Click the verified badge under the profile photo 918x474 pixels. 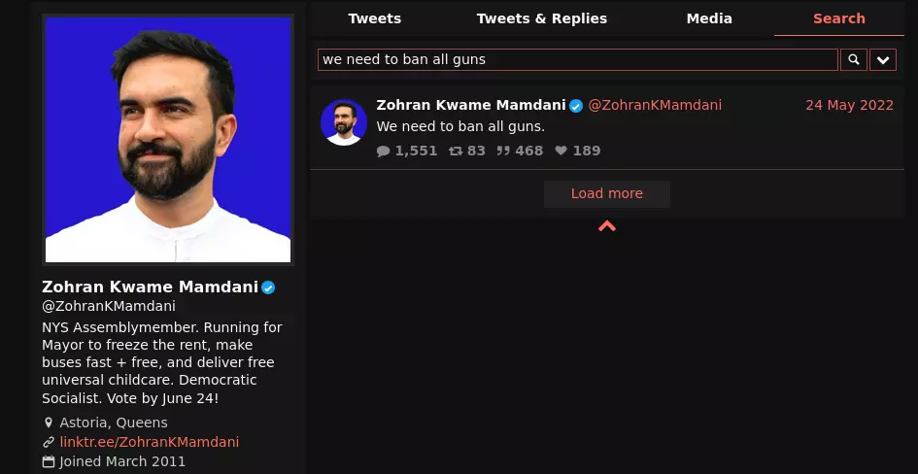(268, 288)
